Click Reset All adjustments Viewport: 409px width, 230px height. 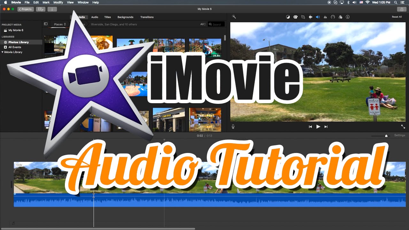point(397,17)
